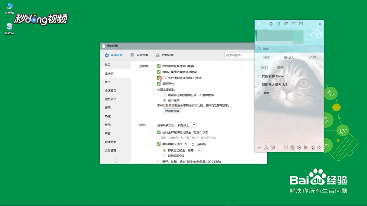367x206 pixels.
Task: Open QQ Music from the bottom toolbar
Action: click(312, 148)
